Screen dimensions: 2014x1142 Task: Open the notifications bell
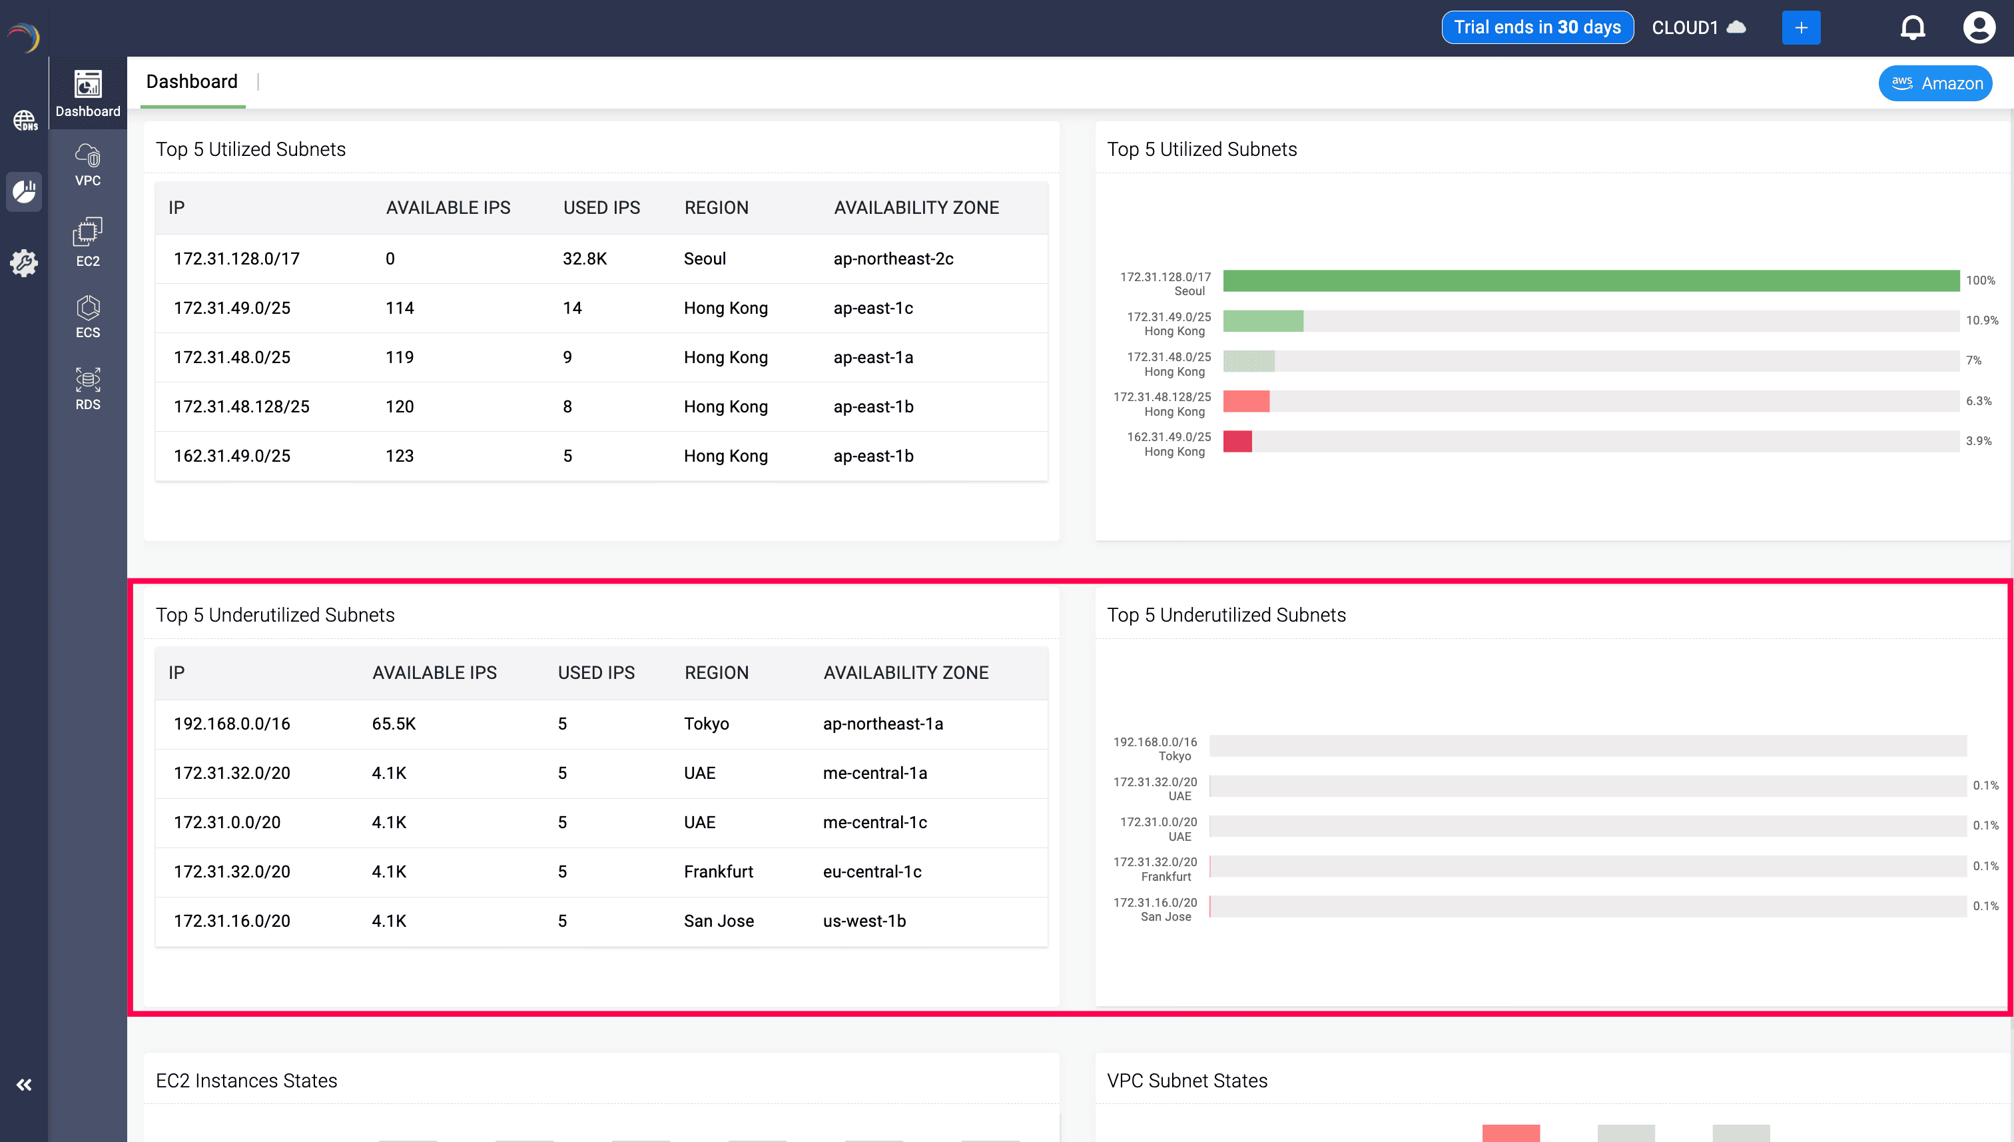click(1913, 26)
